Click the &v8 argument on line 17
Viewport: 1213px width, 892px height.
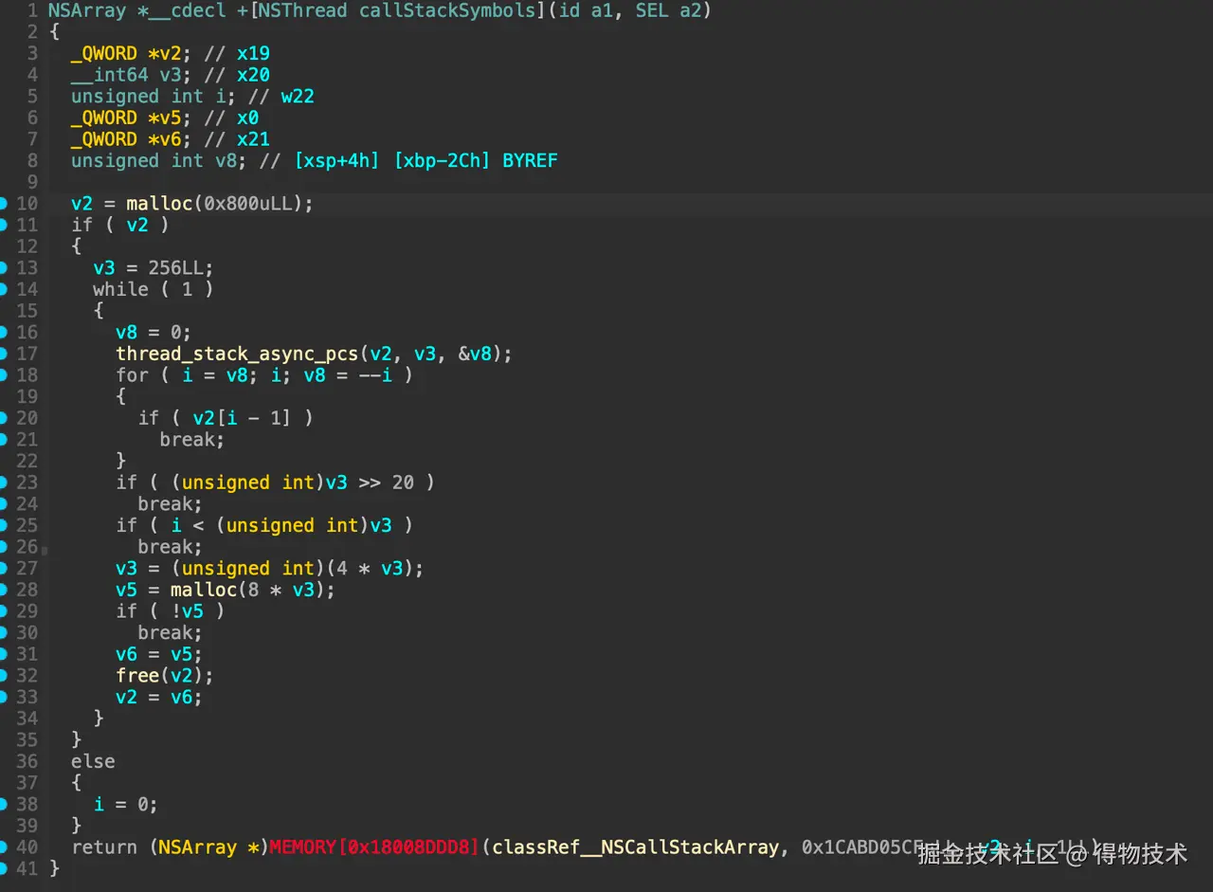click(476, 354)
